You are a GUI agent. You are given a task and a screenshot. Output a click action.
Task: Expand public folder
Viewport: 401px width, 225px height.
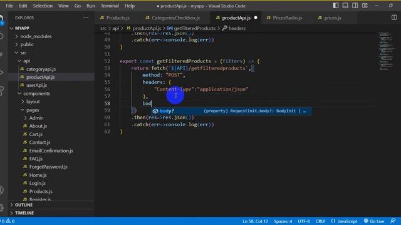coord(27,44)
